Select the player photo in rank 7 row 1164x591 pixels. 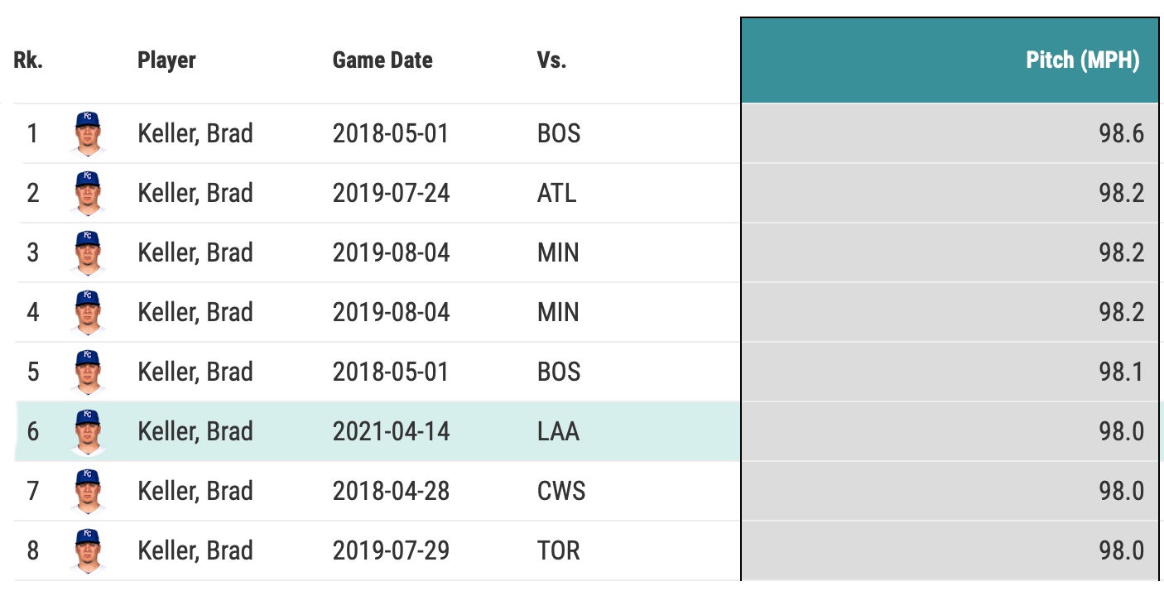coord(88,491)
